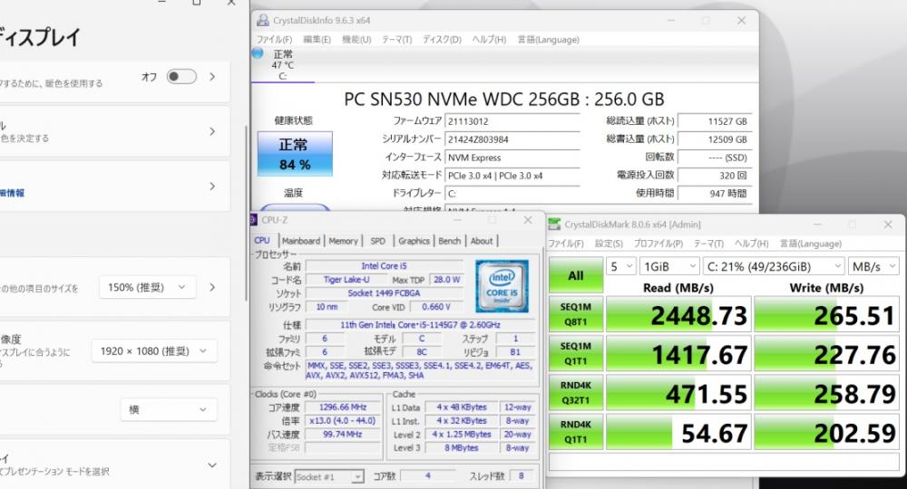The width and height of the screenshot is (907, 489).
Task: Open the HDR details chevron
Action: (x=212, y=187)
